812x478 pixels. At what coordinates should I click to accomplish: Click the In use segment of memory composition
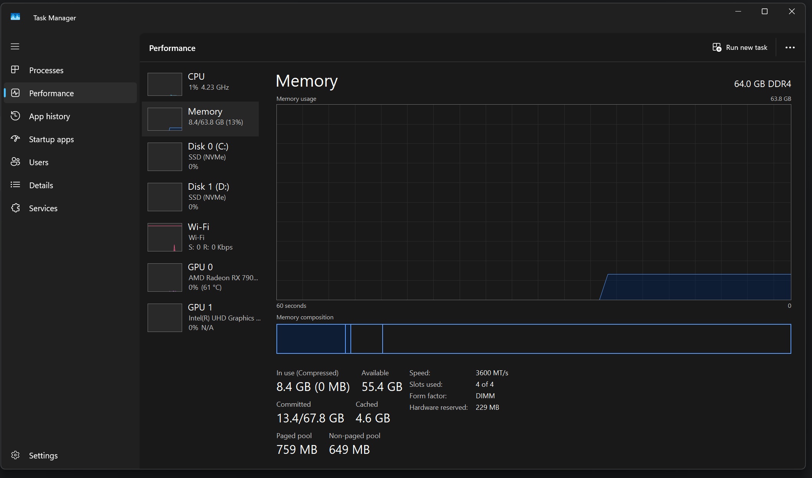pyautogui.click(x=311, y=339)
